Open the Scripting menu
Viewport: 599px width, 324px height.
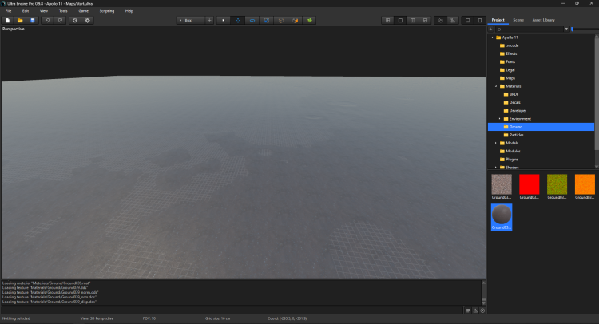pos(106,10)
